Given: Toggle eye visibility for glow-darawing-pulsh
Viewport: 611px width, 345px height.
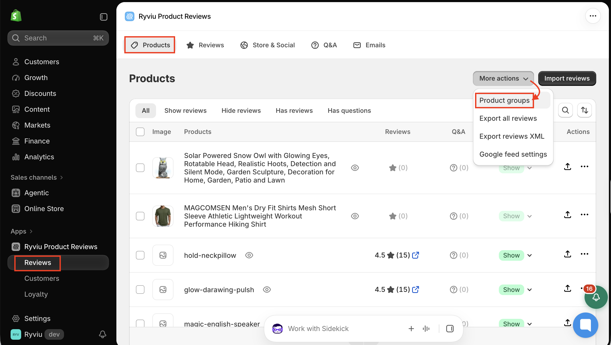Looking at the screenshot, I should click(267, 290).
